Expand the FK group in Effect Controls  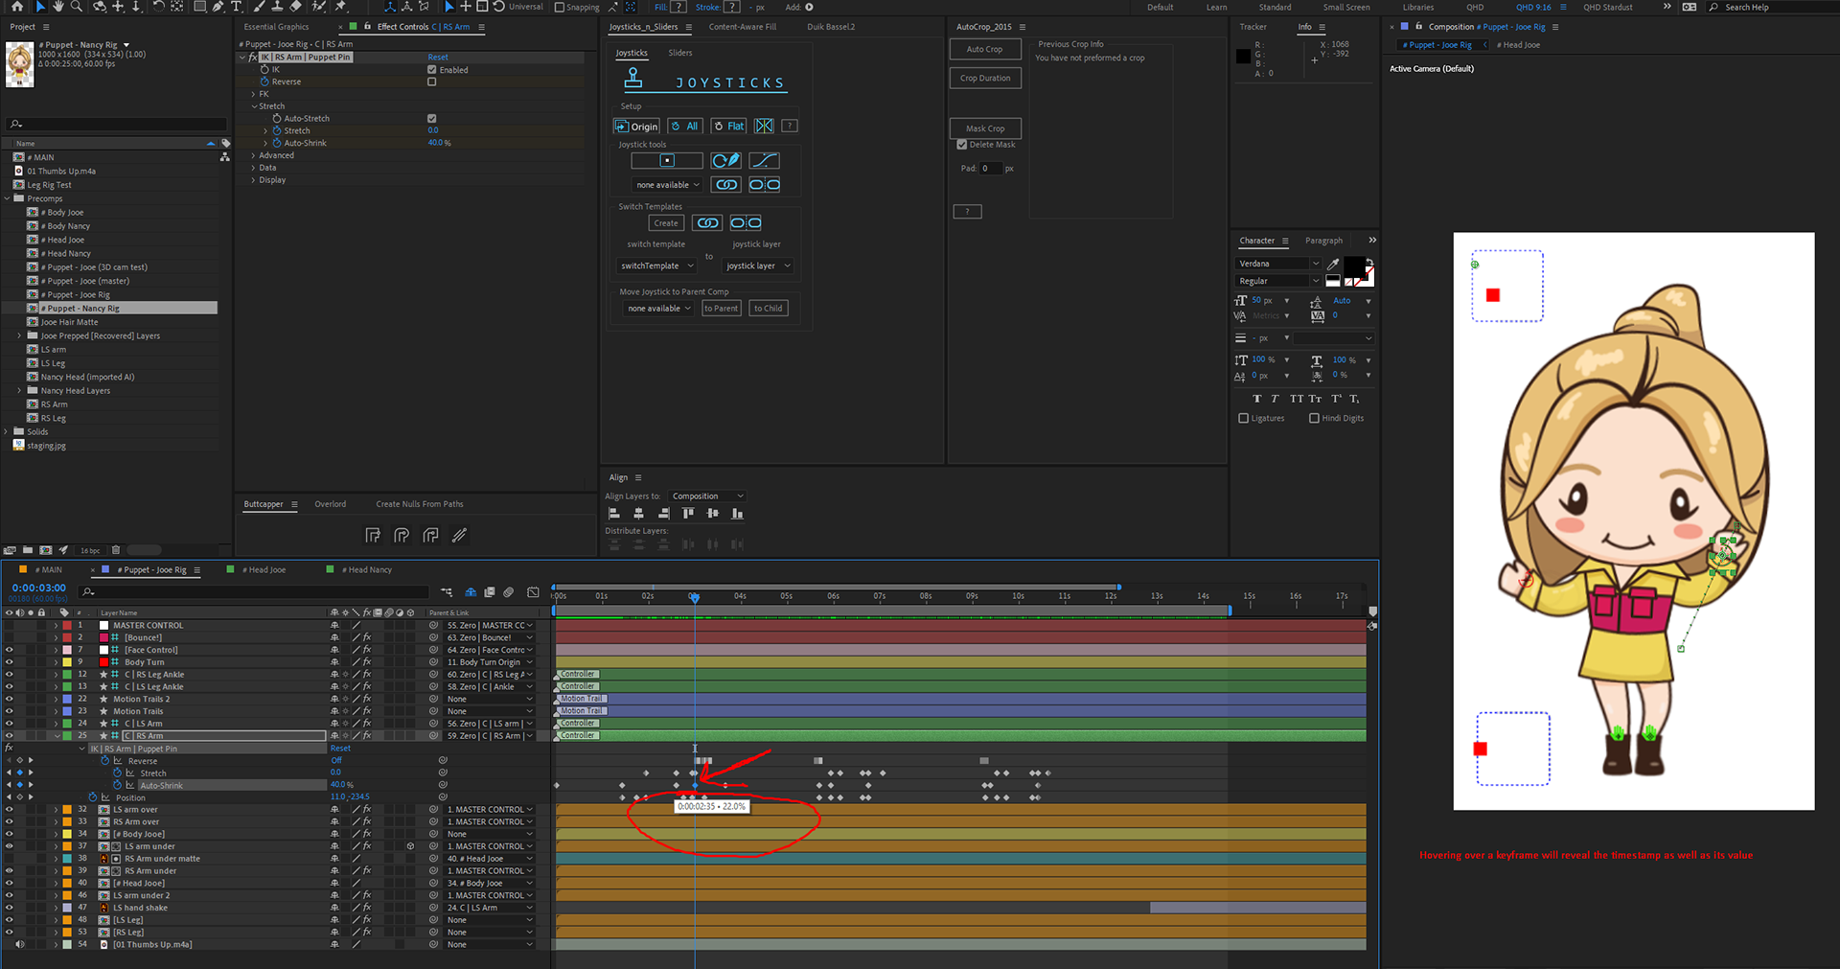pyautogui.click(x=254, y=94)
